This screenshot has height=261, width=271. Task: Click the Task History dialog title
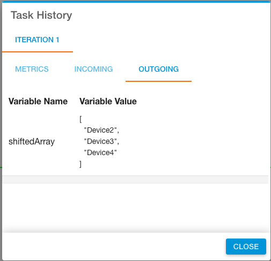click(41, 15)
